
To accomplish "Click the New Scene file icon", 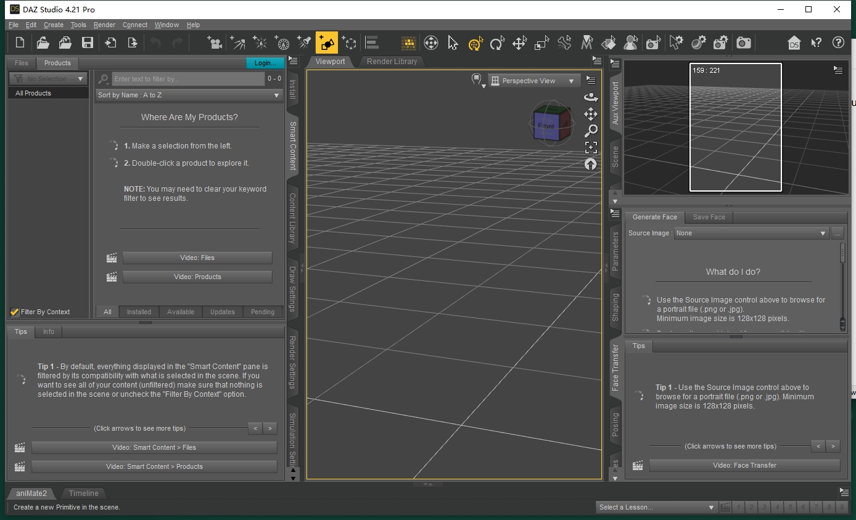I will 20,43.
